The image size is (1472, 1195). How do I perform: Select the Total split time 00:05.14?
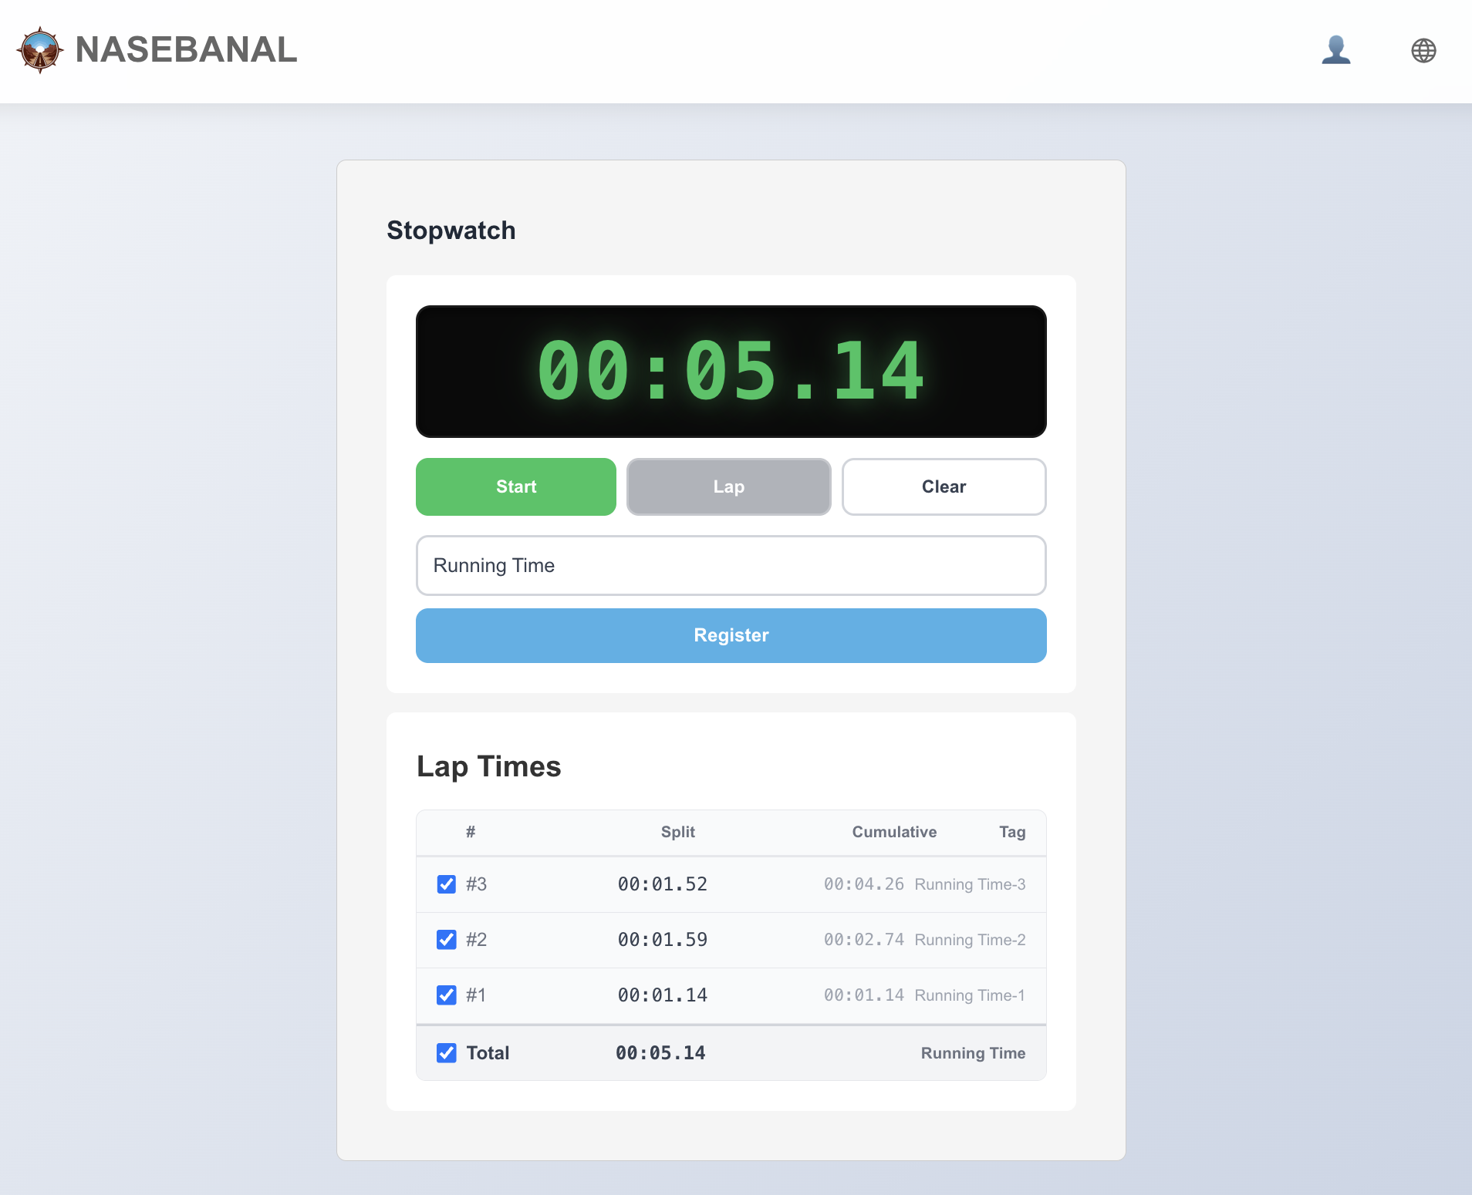(660, 1052)
